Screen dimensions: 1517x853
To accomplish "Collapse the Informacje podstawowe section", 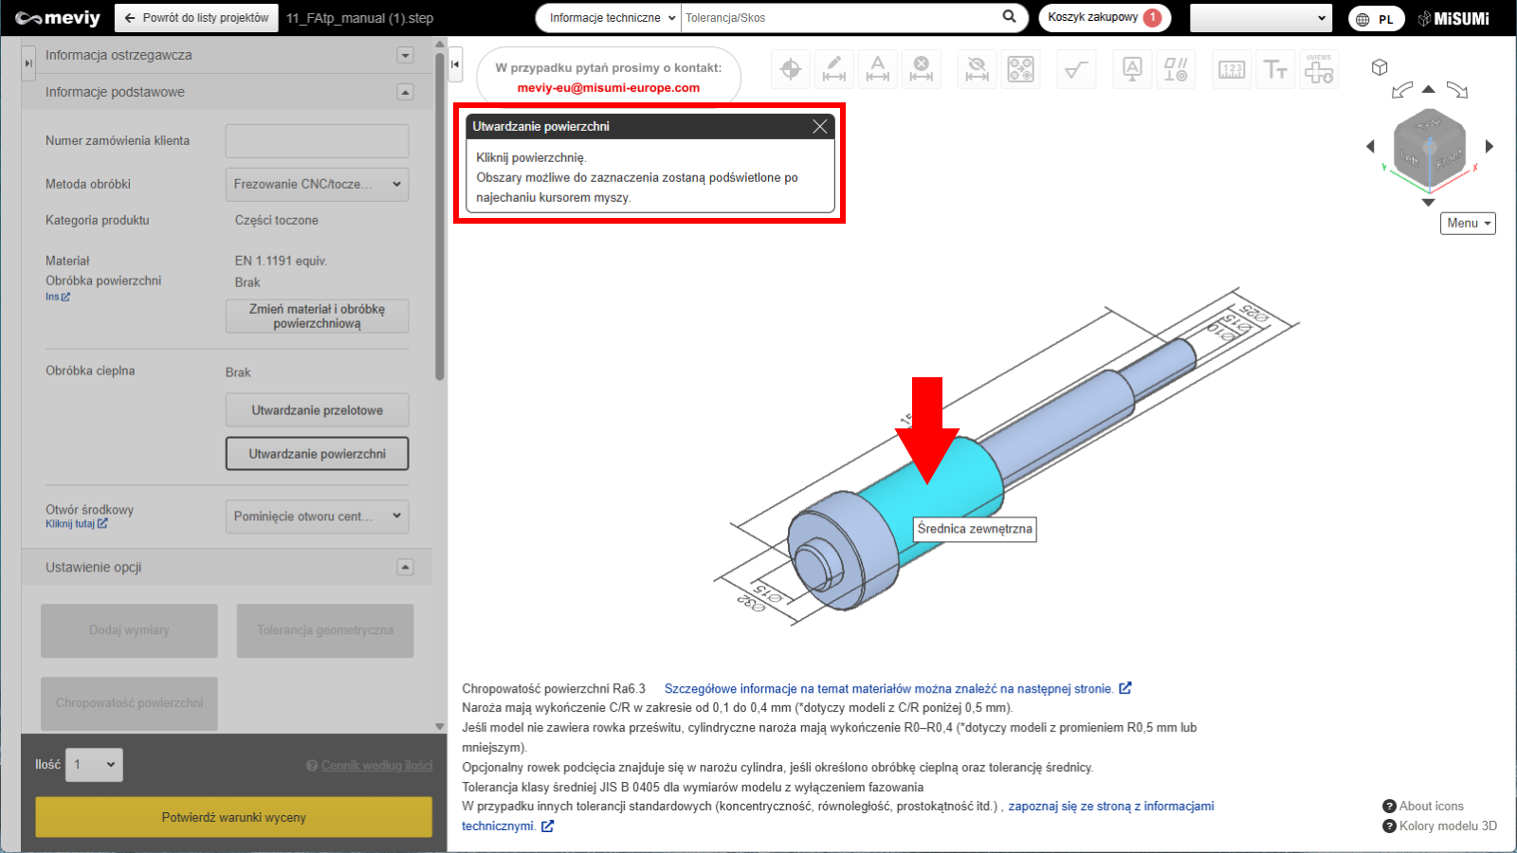I will point(405,92).
